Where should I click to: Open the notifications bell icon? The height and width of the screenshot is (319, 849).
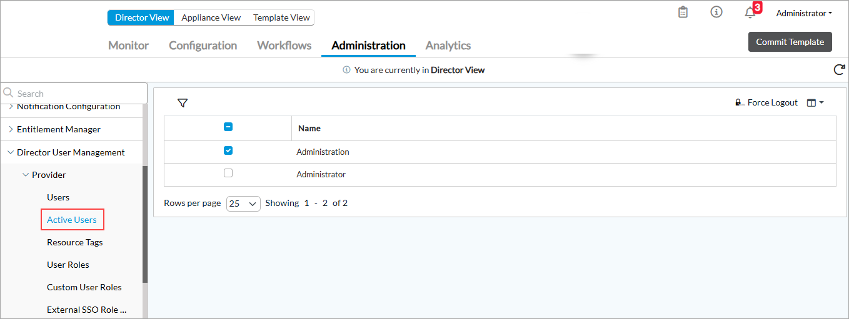750,12
